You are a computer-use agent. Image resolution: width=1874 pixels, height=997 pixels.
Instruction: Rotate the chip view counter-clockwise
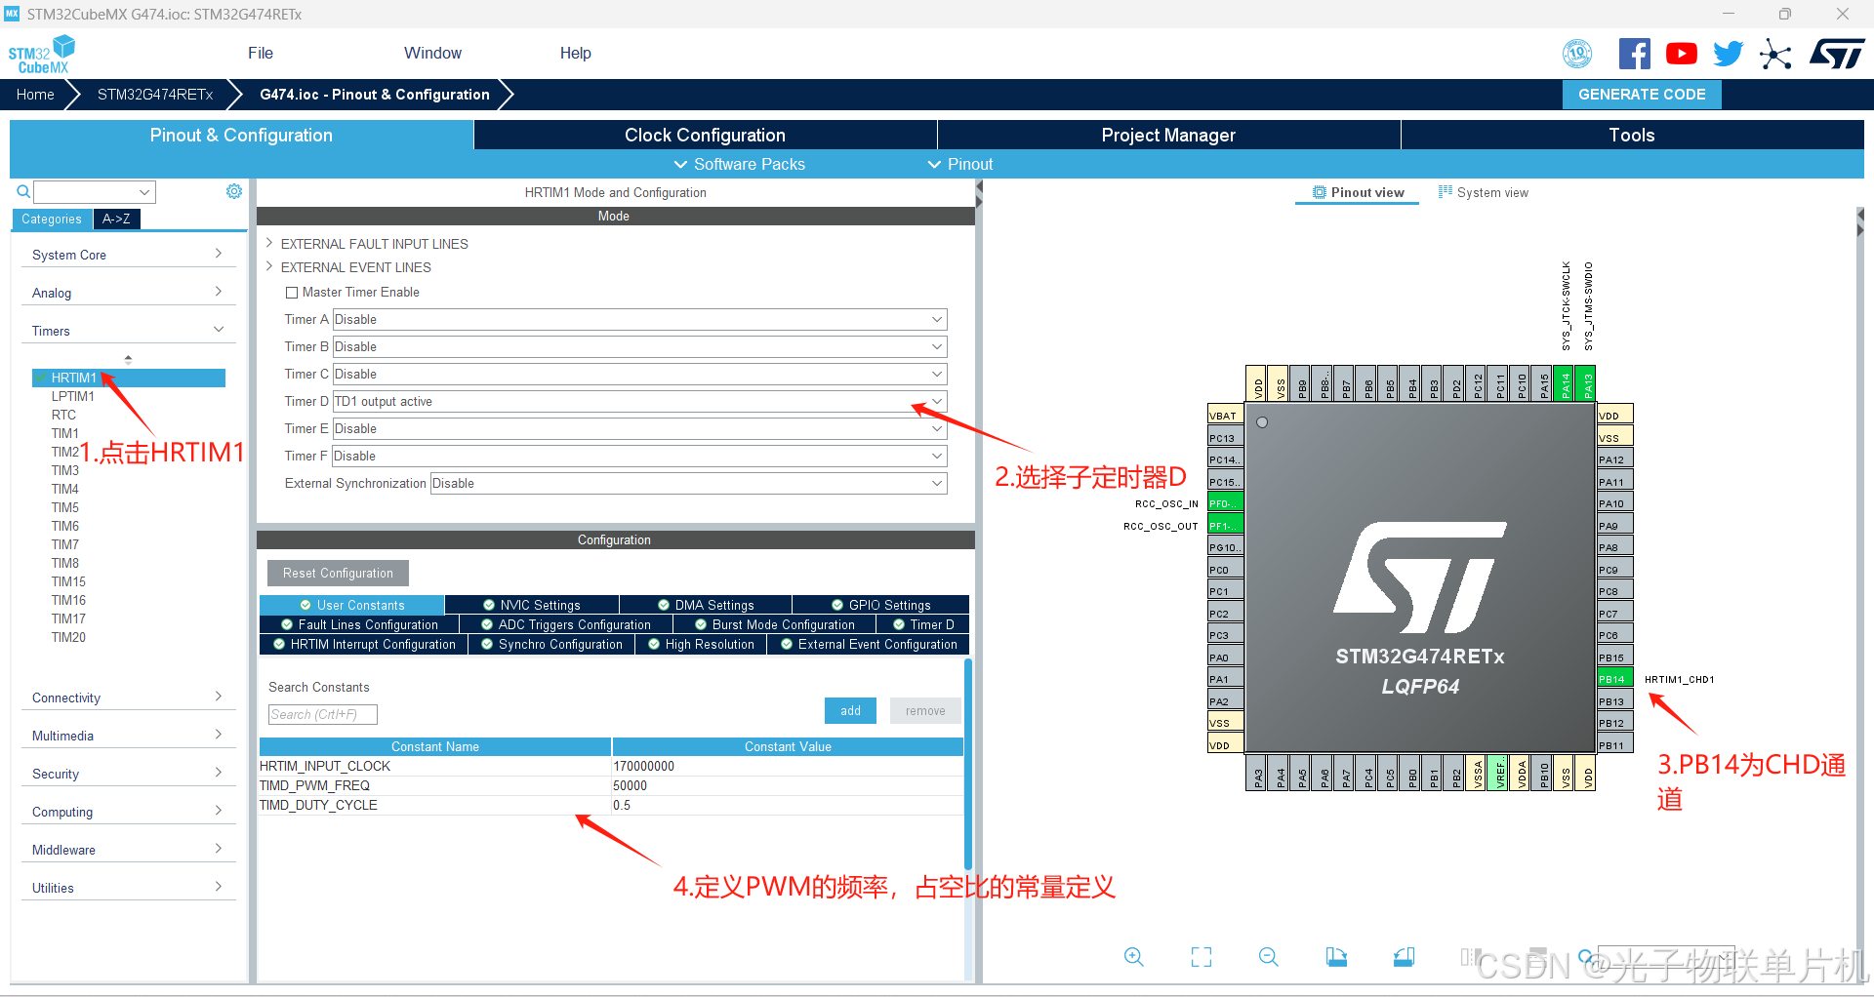[x=1404, y=957]
